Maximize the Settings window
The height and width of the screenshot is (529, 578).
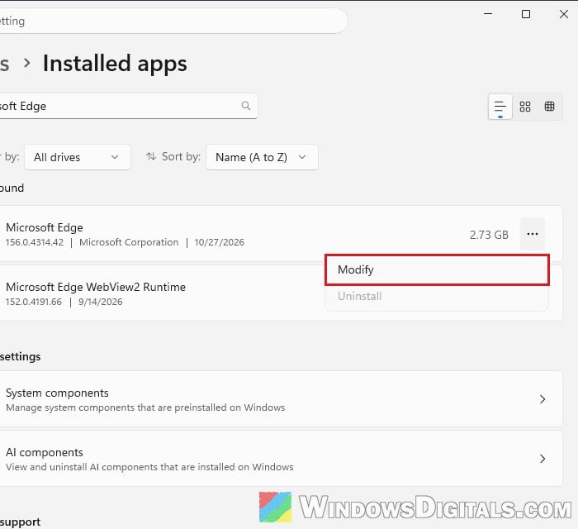tap(526, 14)
